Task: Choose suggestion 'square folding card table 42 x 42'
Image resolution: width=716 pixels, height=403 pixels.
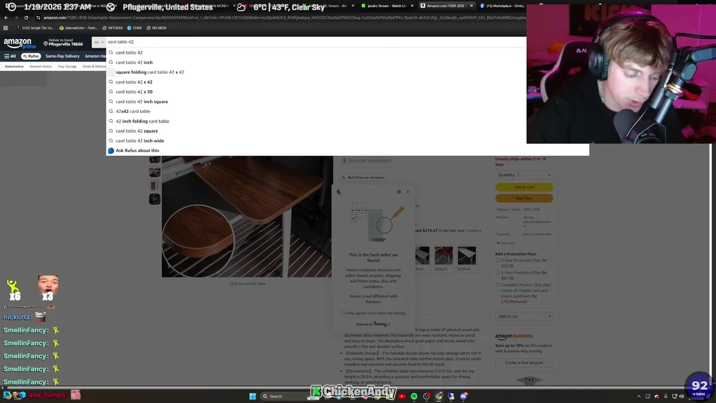Action: tap(150, 72)
